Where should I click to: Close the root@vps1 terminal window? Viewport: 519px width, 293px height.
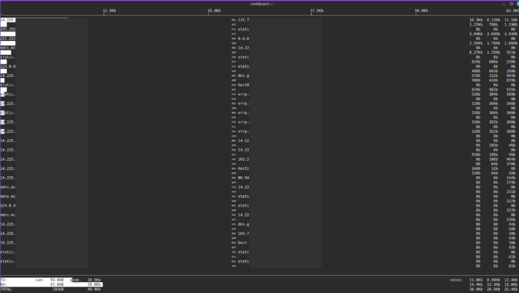517,4
